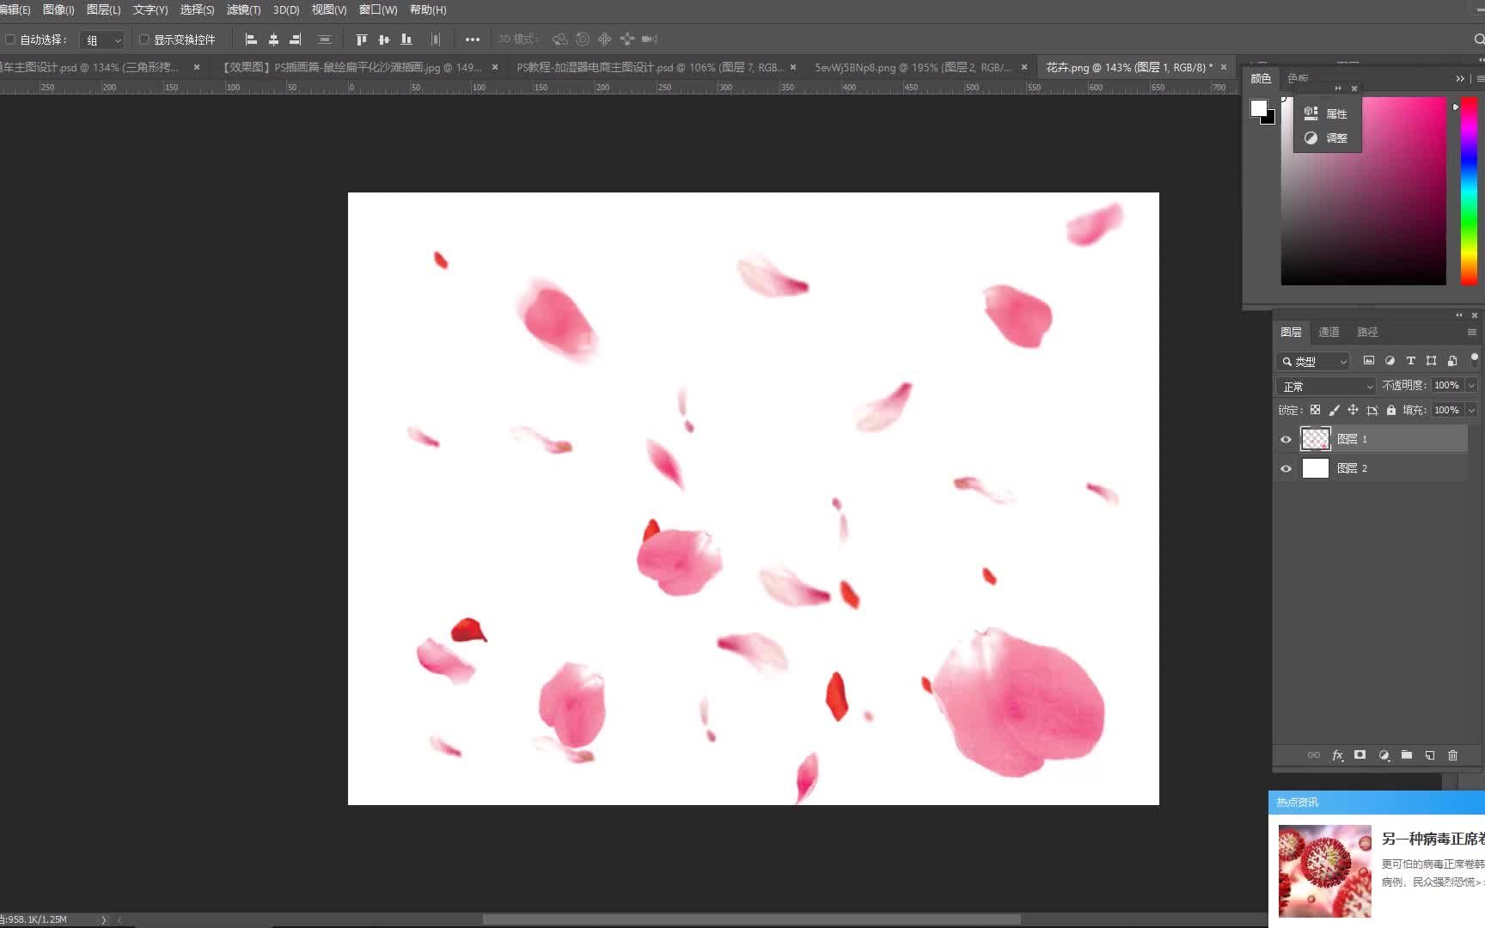Open the color panel menu
Image resolution: width=1485 pixels, height=928 pixels.
point(1480,78)
